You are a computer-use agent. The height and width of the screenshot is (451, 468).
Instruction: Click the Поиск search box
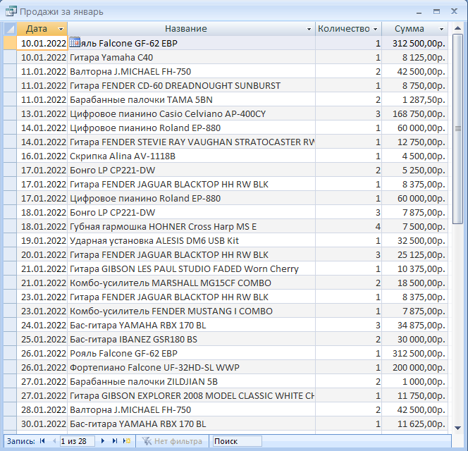tap(238, 441)
